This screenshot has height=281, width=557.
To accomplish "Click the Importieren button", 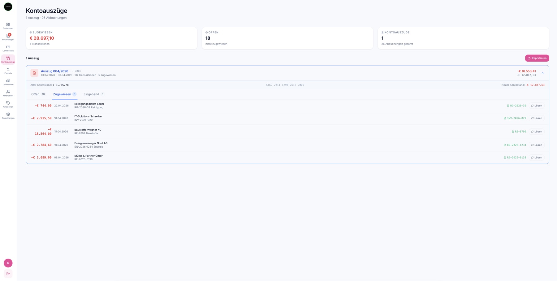I will coord(537,58).
